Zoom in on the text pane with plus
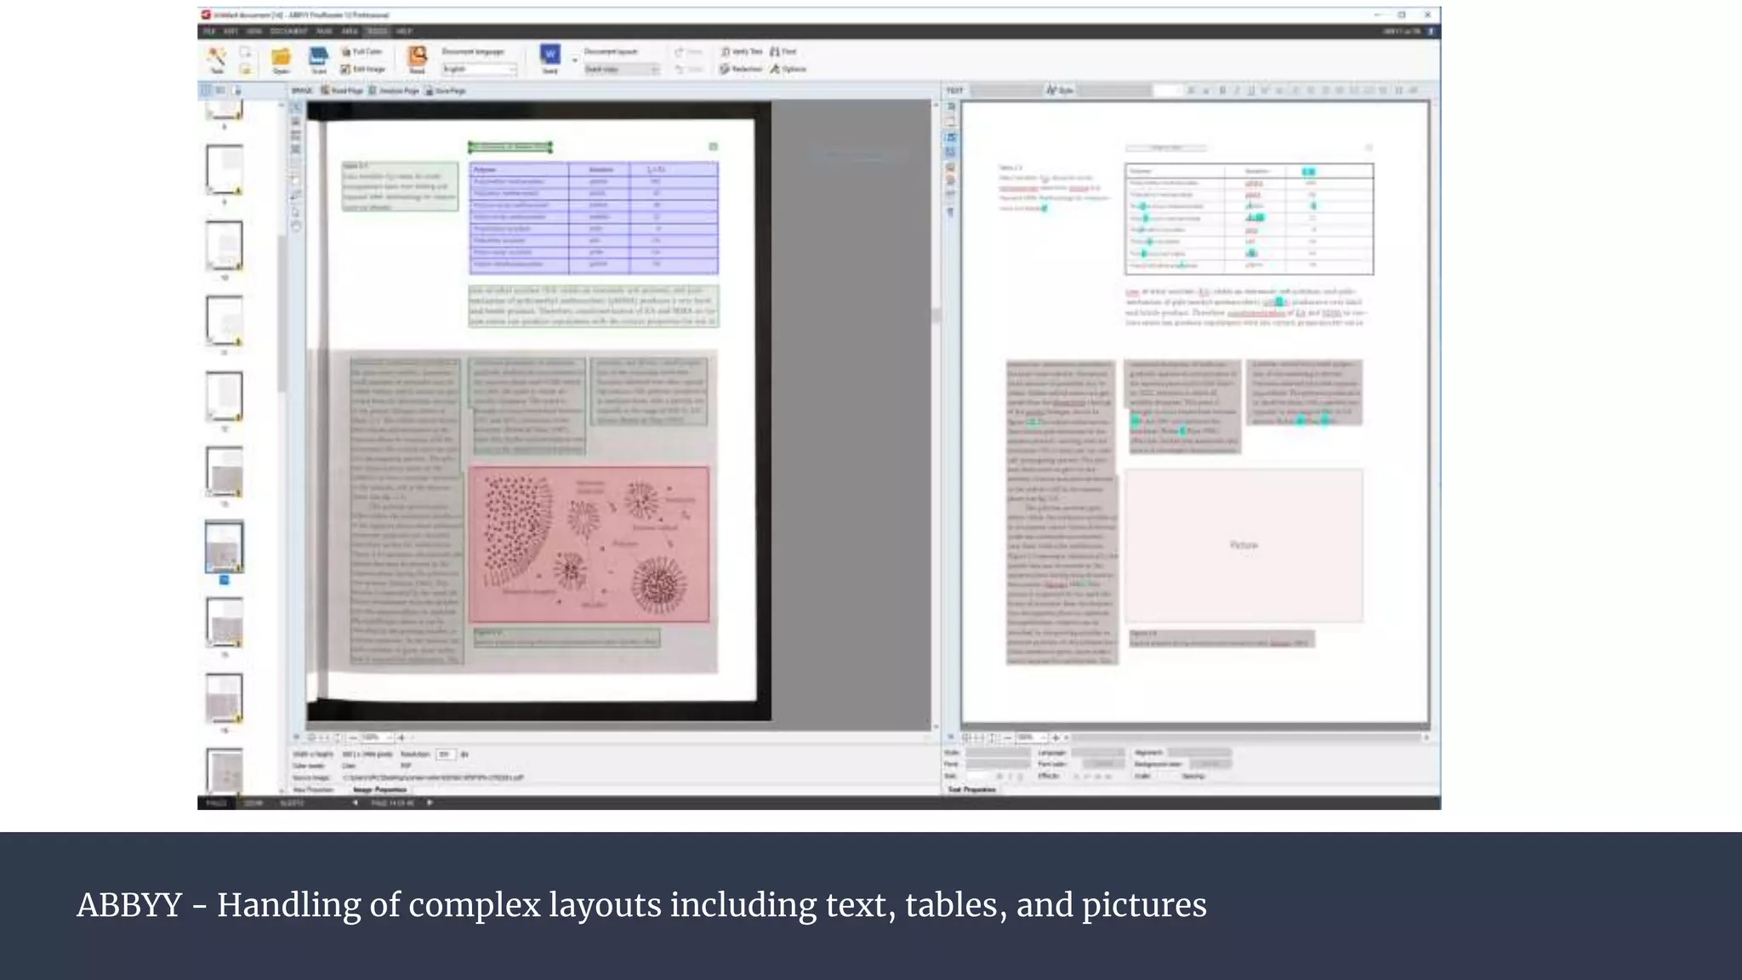The height and width of the screenshot is (980, 1742). (1056, 738)
